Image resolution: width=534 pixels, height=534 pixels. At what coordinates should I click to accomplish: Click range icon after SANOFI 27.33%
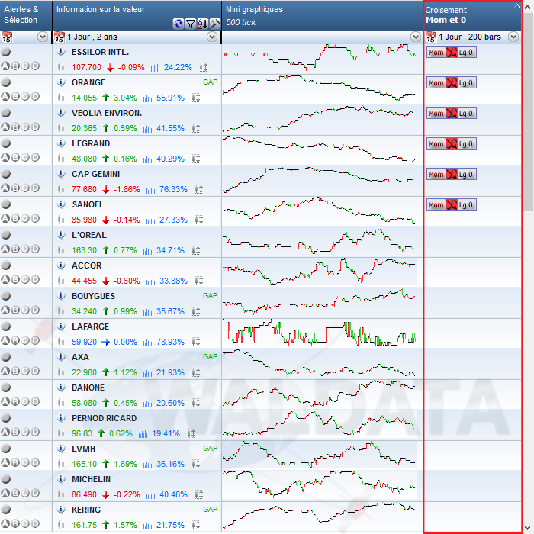(199, 220)
